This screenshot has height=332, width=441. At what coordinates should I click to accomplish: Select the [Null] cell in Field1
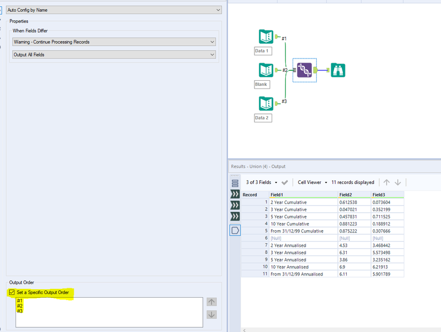pyautogui.click(x=303, y=238)
